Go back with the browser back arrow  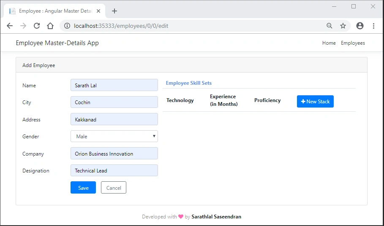(x=10, y=26)
